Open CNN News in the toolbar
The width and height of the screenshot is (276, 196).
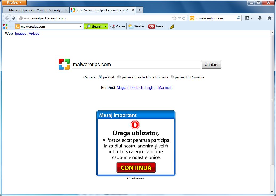click(156, 26)
